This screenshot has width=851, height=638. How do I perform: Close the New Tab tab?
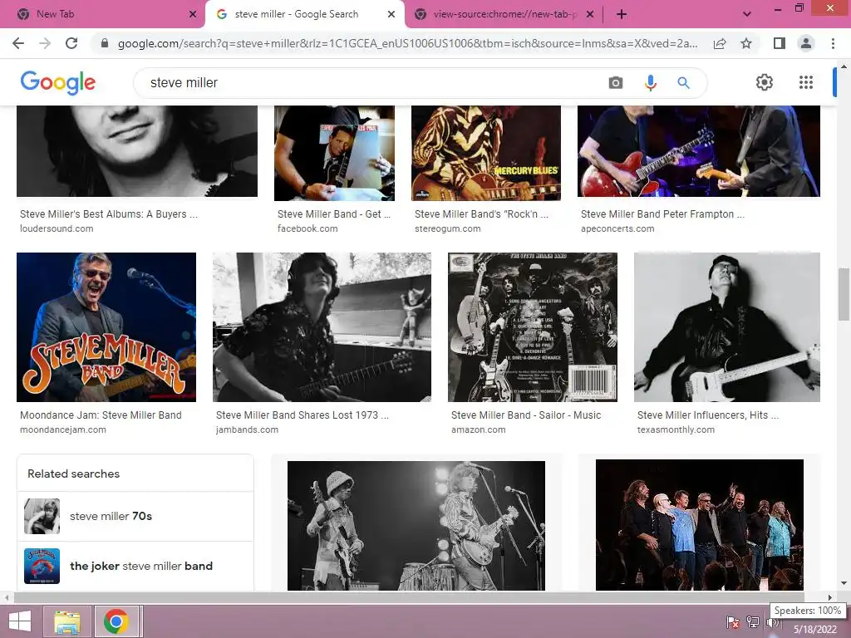coord(193,15)
